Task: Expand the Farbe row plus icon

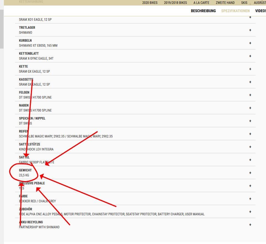Action: 250,199
